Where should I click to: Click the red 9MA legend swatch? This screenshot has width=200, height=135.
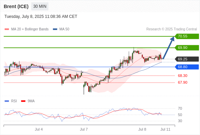pyautogui.click(x=23, y=101)
